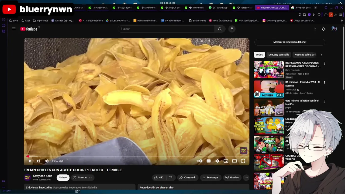This screenshot has width=345, height=194.
Task: Click the Buscar search field
Action: coord(166,29)
